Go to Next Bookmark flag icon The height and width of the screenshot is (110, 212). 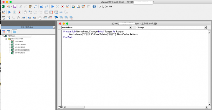61,18
